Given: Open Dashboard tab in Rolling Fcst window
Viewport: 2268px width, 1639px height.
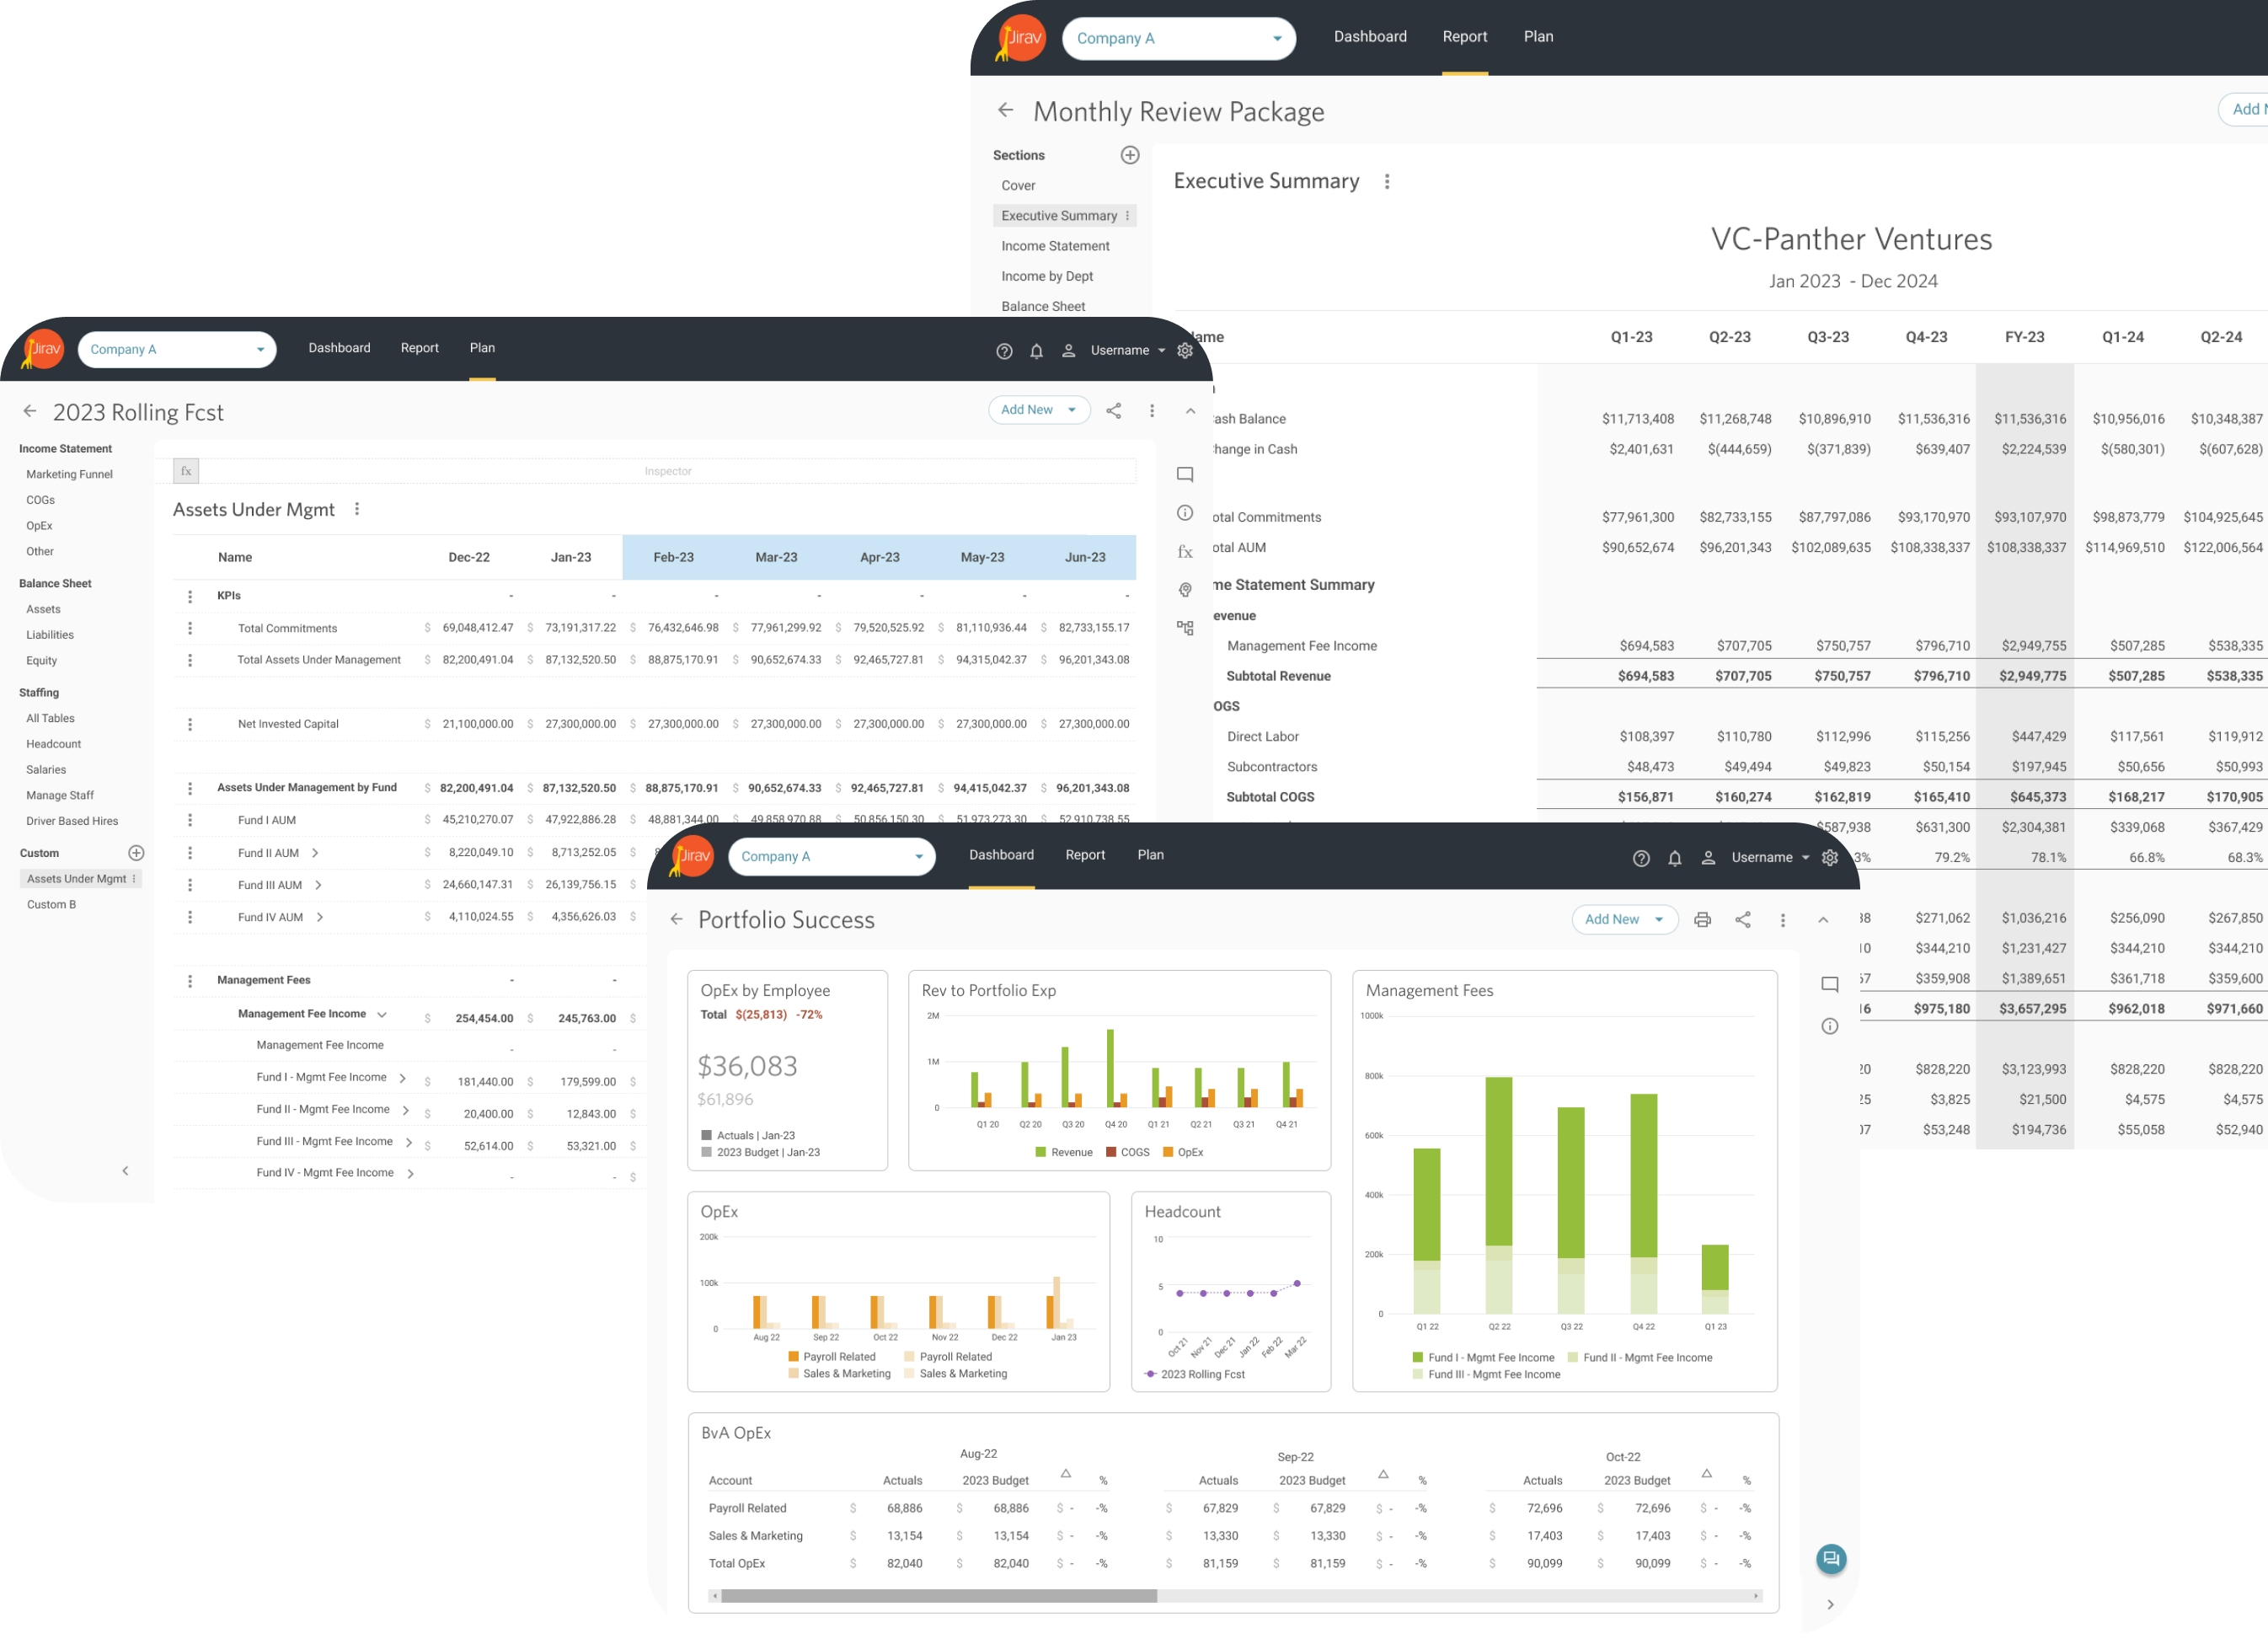Looking at the screenshot, I should tap(339, 348).
